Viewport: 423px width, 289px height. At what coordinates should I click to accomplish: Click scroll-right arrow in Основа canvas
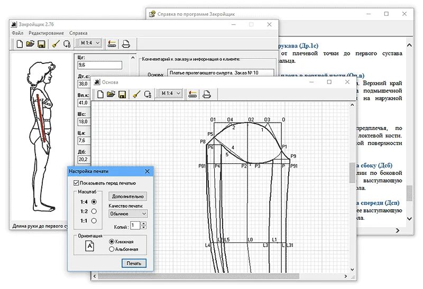pyautogui.click(x=346, y=276)
